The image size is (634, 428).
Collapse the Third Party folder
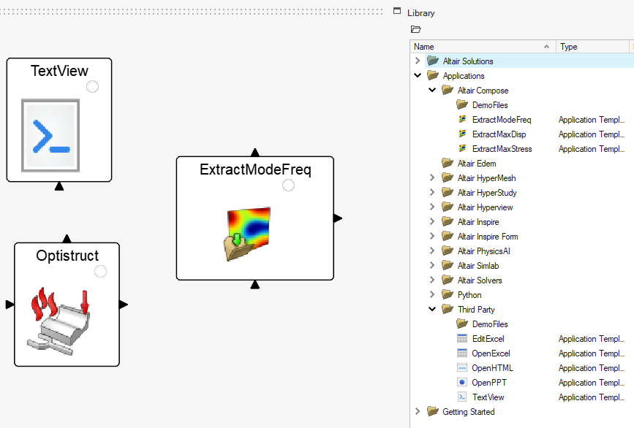(x=432, y=309)
